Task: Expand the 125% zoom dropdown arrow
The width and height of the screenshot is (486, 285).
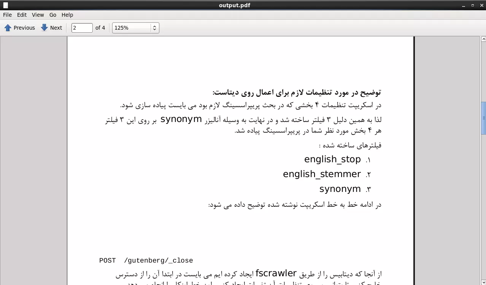Action: (x=154, y=28)
